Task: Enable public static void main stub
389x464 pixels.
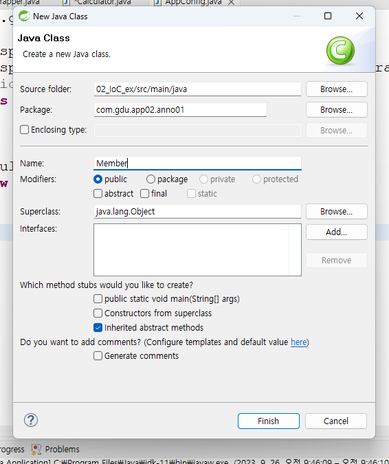Action: [x=98, y=299]
